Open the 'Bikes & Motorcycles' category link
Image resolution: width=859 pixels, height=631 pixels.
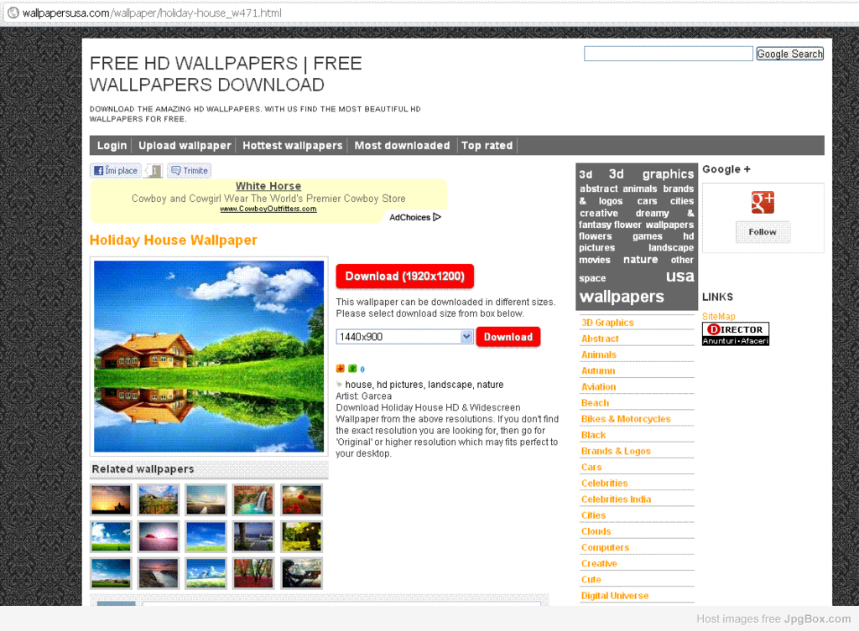(x=626, y=419)
